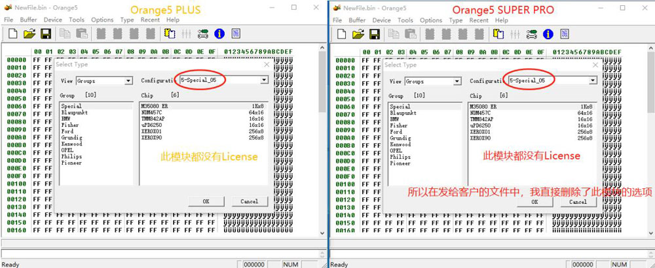Click Save floppy icon in right SUPER PRO window
The image size is (655, 268).
(374, 33)
